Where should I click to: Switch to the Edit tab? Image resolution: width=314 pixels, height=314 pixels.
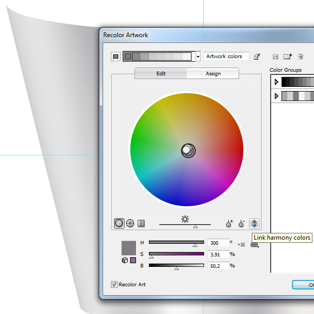pos(161,73)
